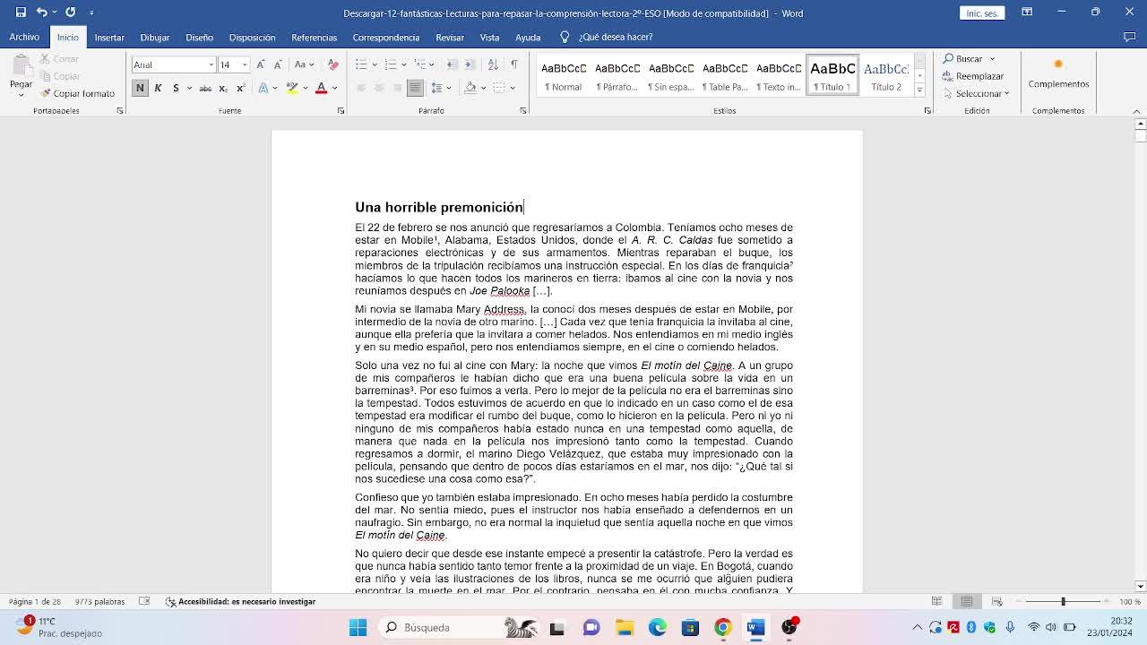Center the paragraph text
The height and width of the screenshot is (645, 1147).
[x=379, y=88]
